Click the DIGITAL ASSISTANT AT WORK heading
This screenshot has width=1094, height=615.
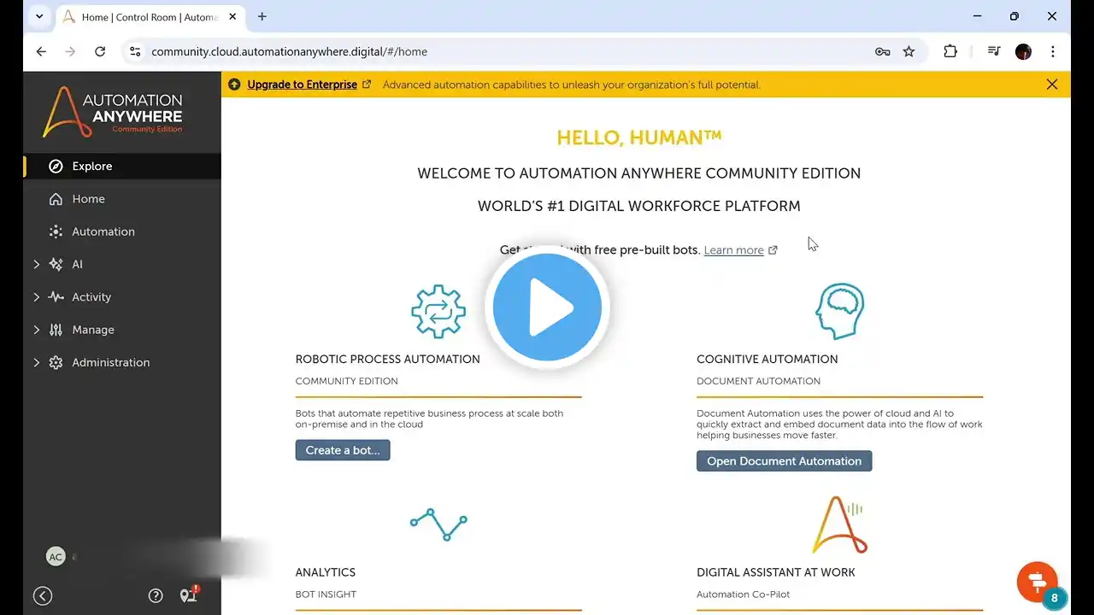tap(776, 572)
